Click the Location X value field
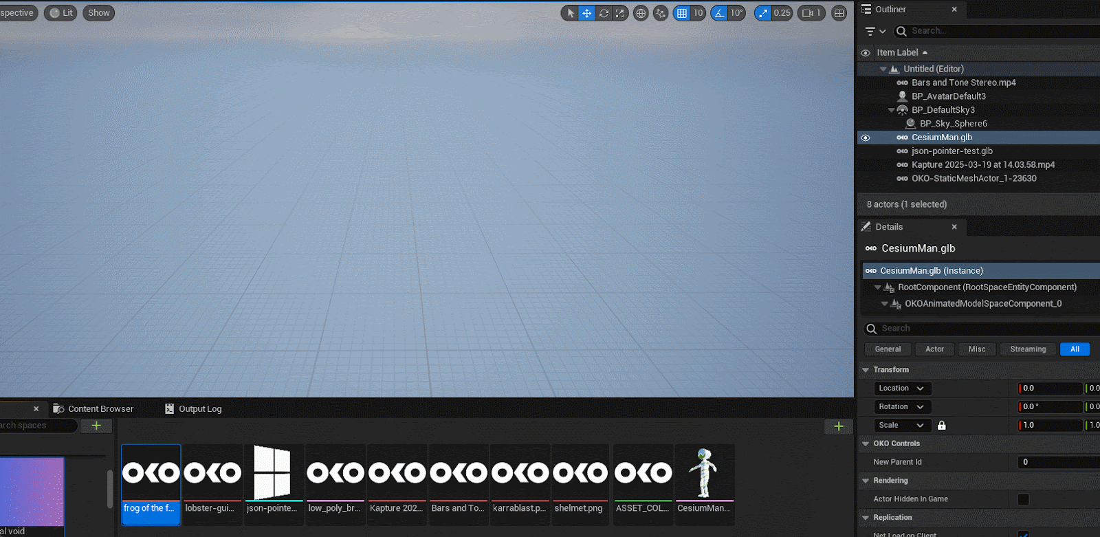Screen dimensions: 1100x537 (1050, 388)
